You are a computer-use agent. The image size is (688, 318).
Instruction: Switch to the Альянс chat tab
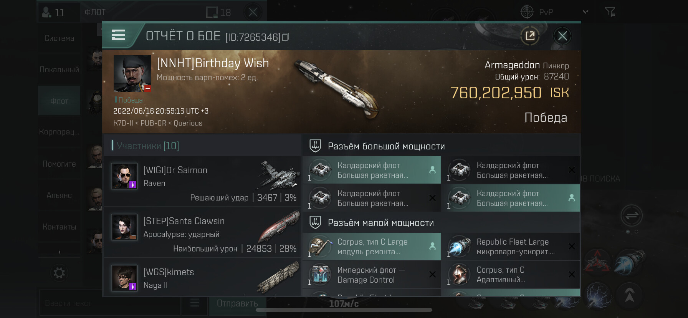(x=59, y=195)
